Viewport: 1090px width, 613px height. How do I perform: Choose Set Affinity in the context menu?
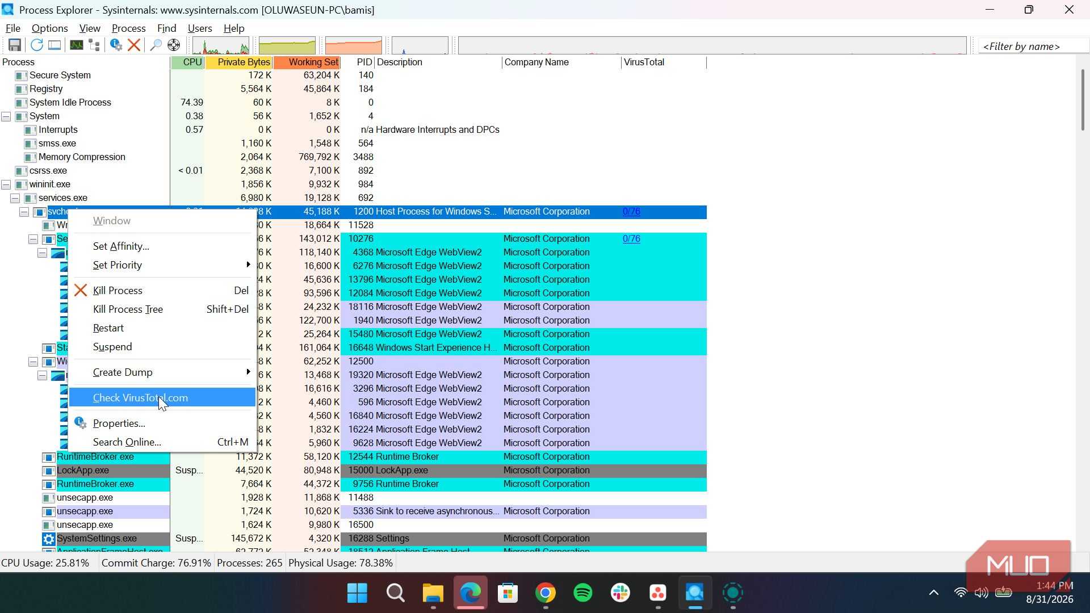point(162,246)
